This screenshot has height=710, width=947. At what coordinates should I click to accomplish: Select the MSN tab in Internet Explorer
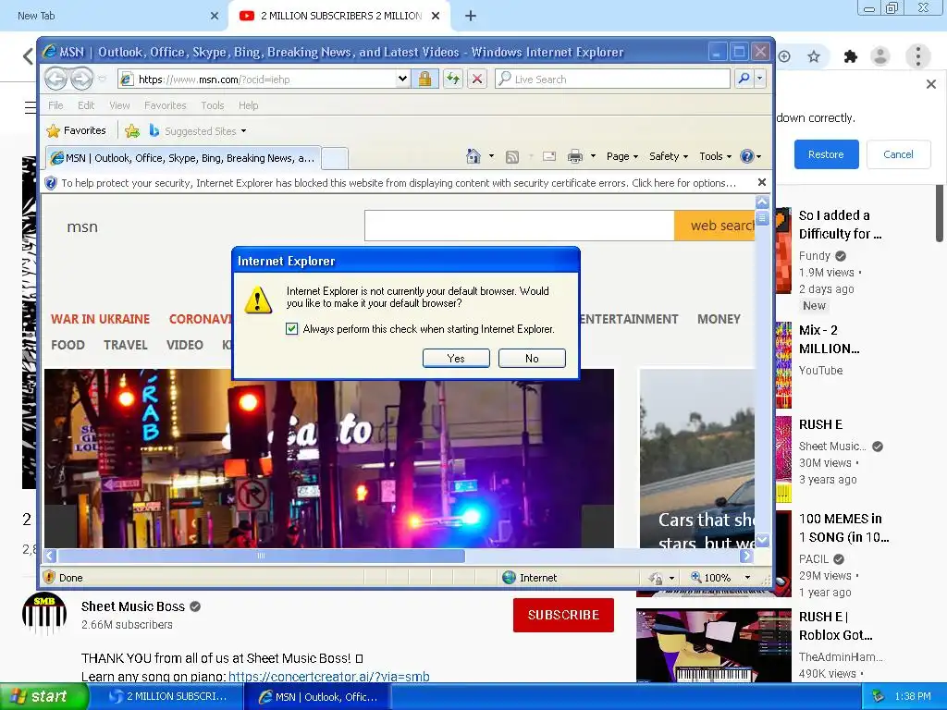(184, 158)
